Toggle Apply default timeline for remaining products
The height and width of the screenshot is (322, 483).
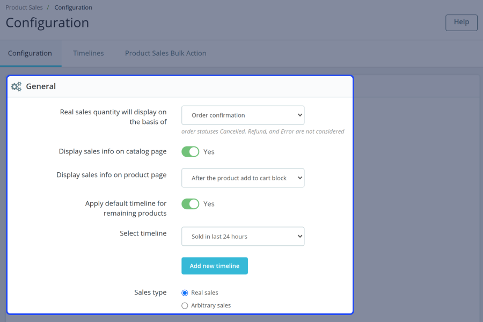[191, 204]
